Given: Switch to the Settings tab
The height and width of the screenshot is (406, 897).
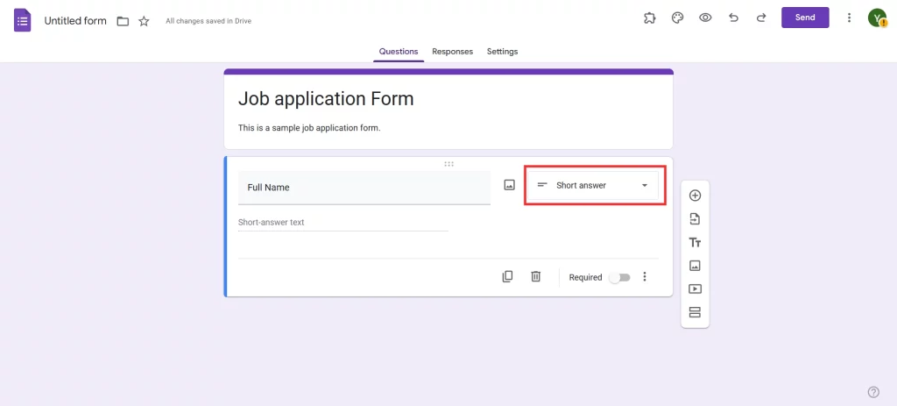Looking at the screenshot, I should tap(502, 52).
